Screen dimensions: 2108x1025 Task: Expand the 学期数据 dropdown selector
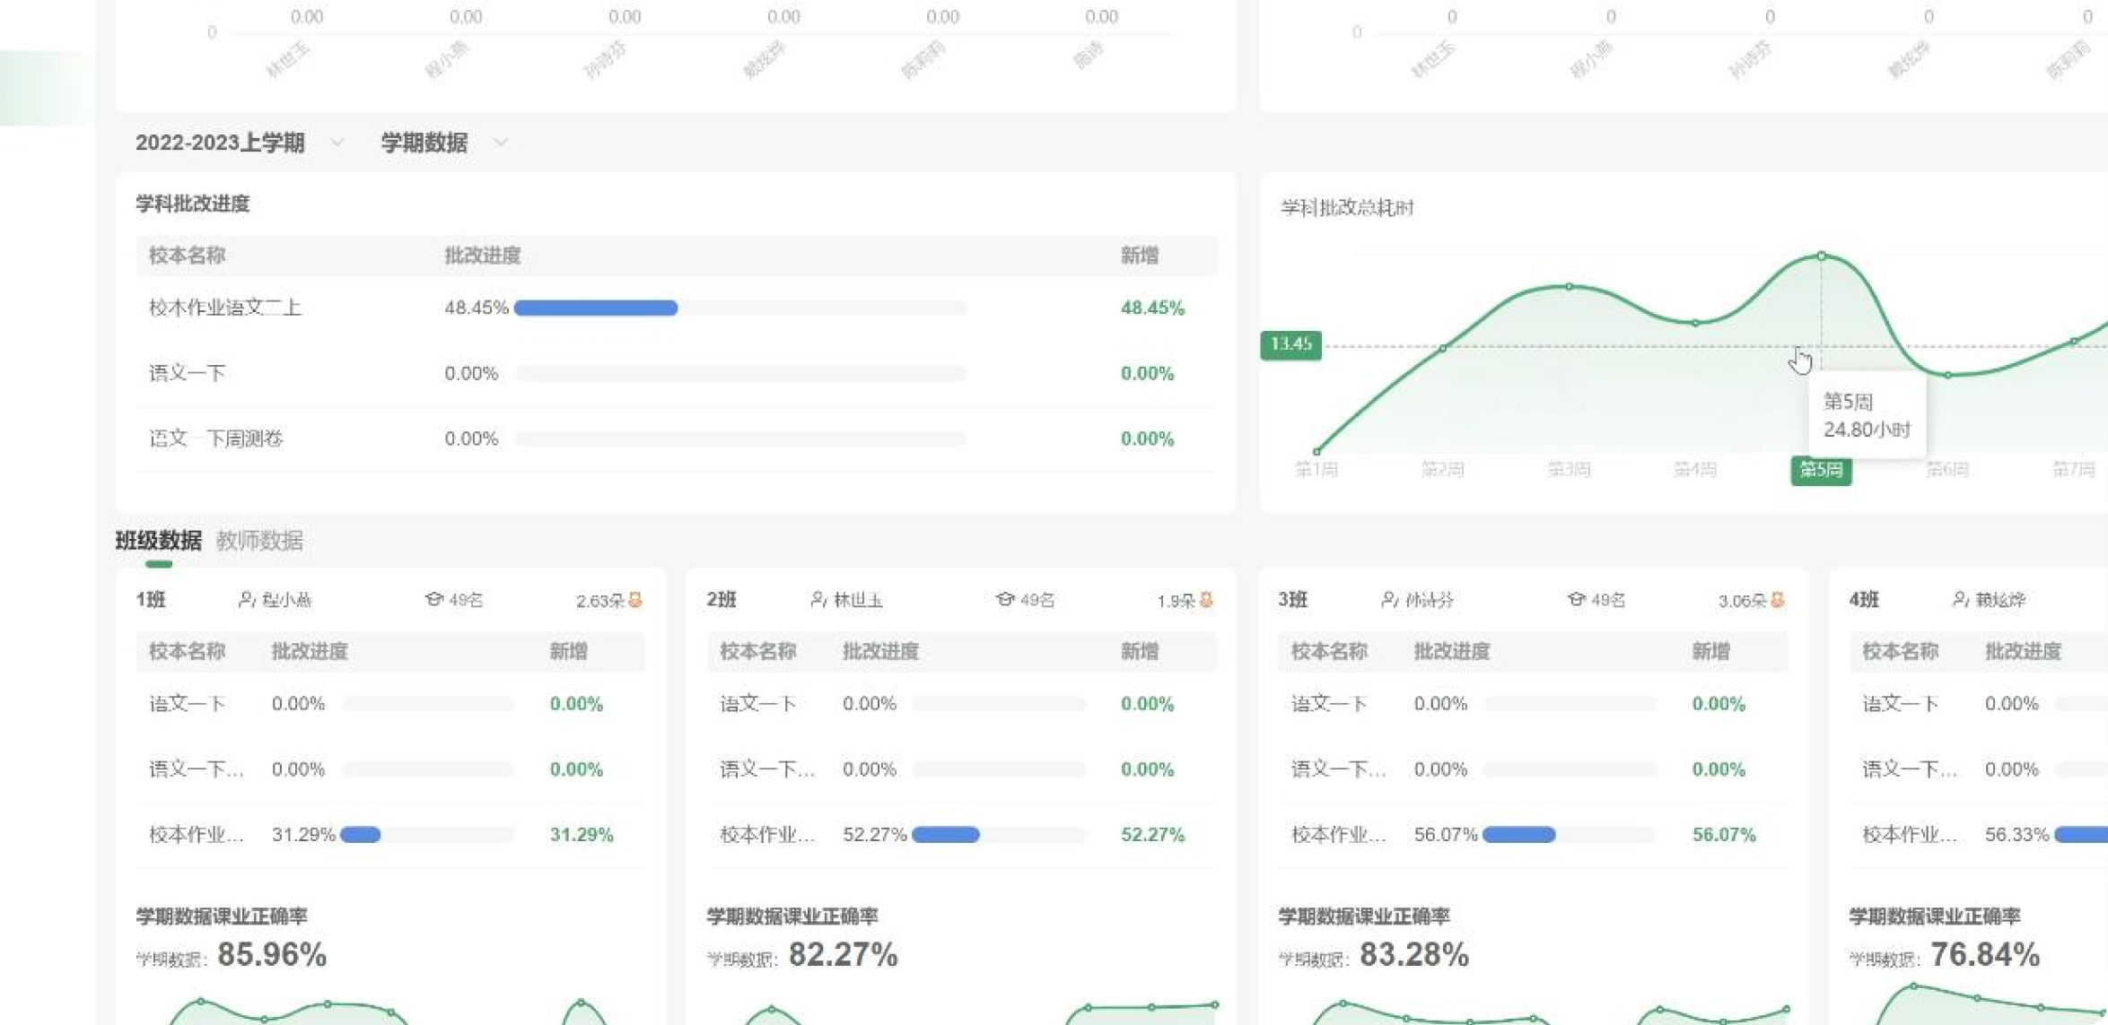(424, 143)
